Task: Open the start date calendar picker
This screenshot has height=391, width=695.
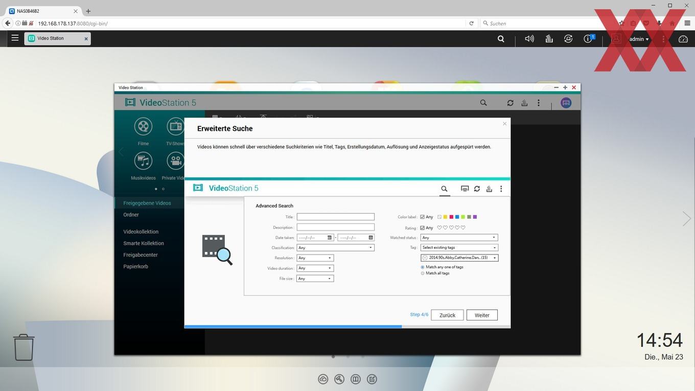Action: point(330,238)
